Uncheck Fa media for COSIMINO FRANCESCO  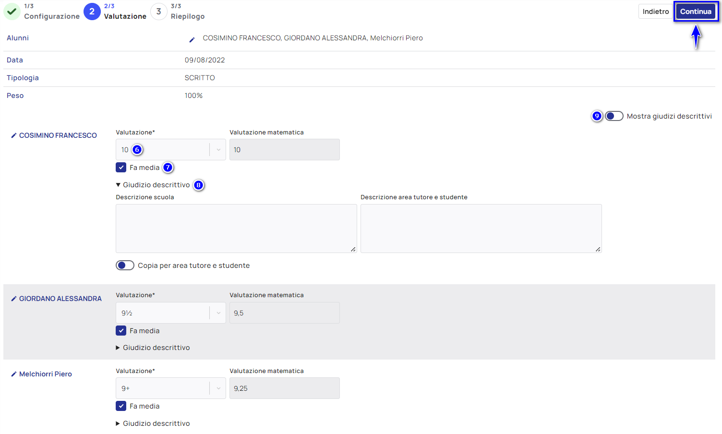[121, 168]
